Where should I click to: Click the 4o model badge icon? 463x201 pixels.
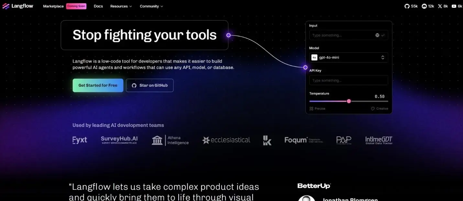pos(314,57)
